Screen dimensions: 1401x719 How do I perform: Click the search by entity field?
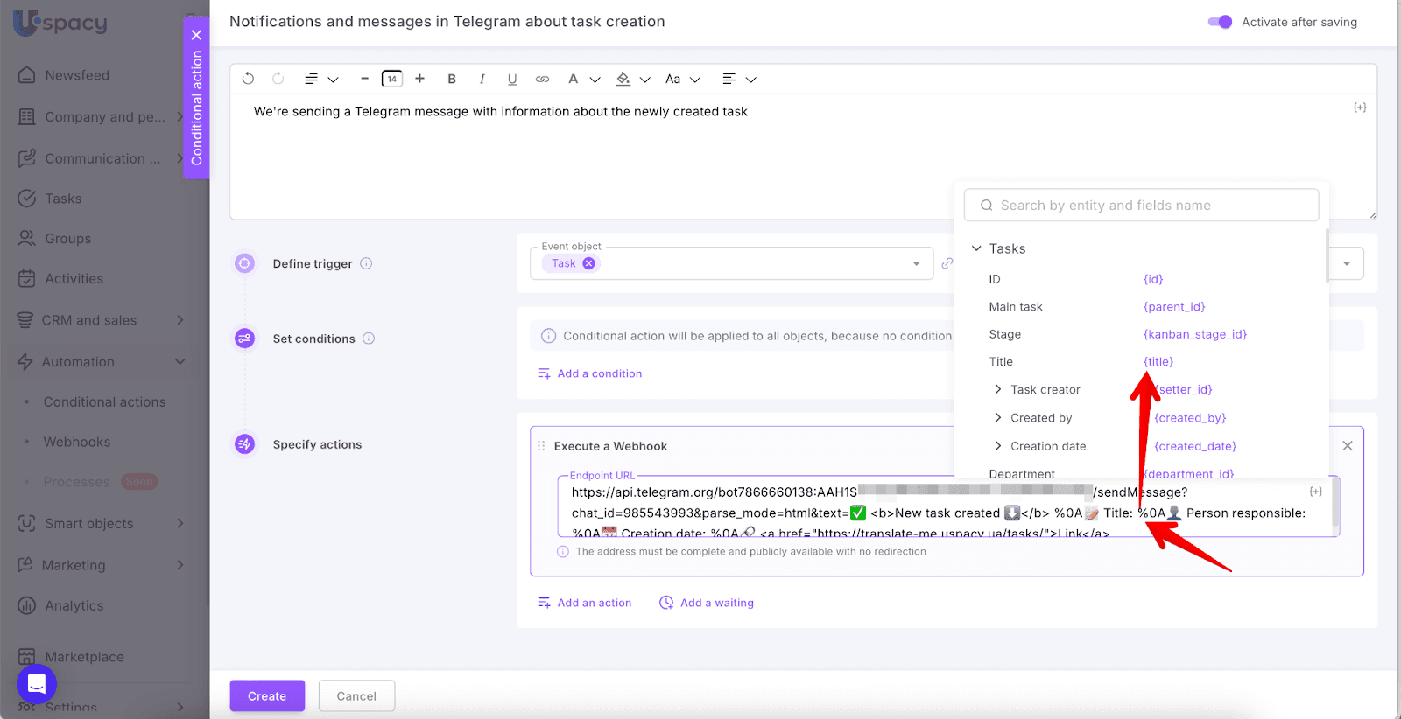1141,206
